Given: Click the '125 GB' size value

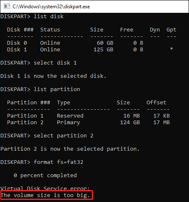Looking at the screenshot, I should point(103,50).
